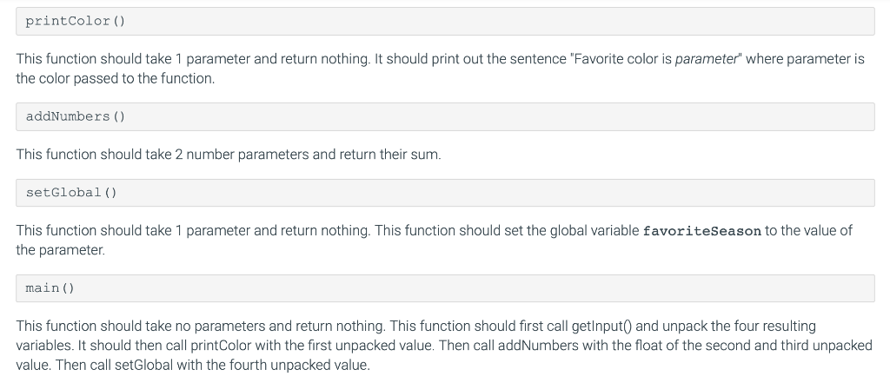Screen dimensions: 890x383
Task: Click setGlobal in the final sentence
Action: point(143,365)
